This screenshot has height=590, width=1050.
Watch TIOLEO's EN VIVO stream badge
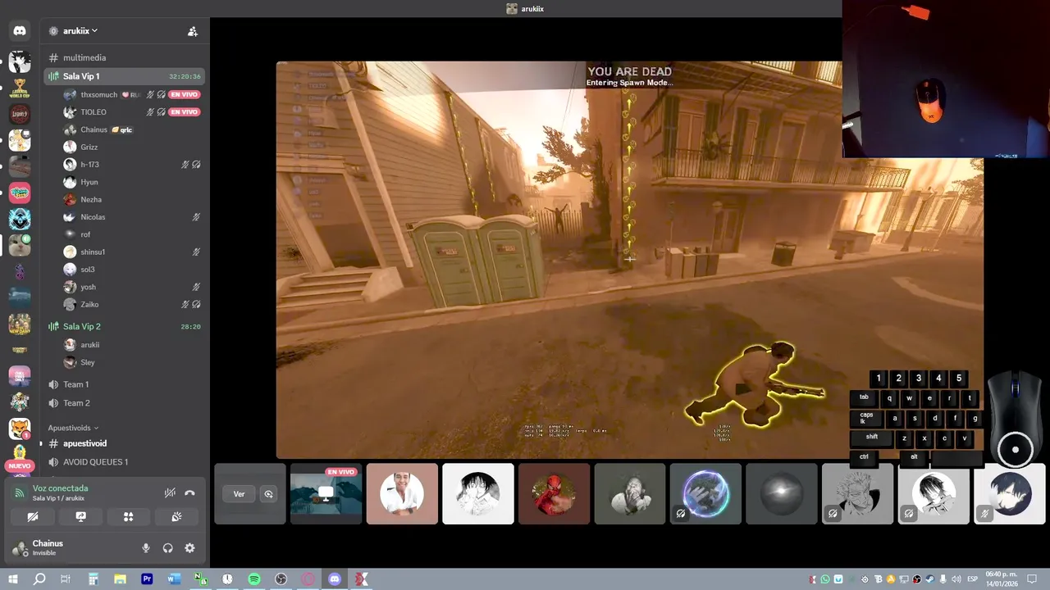pyautogui.click(x=185, y=112)
